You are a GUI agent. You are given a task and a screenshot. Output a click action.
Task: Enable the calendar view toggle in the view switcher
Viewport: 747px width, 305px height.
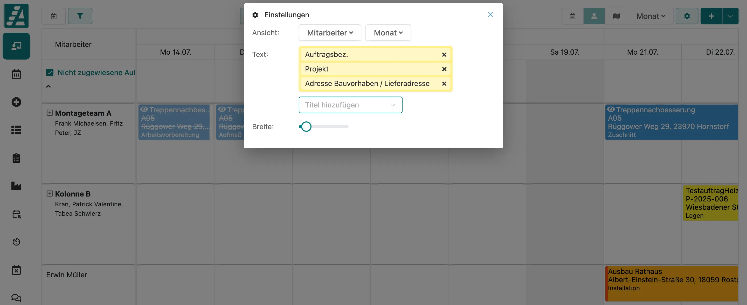[x=572, y=16]
